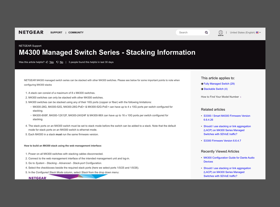Click the search magnifier icon

point(206,33)
